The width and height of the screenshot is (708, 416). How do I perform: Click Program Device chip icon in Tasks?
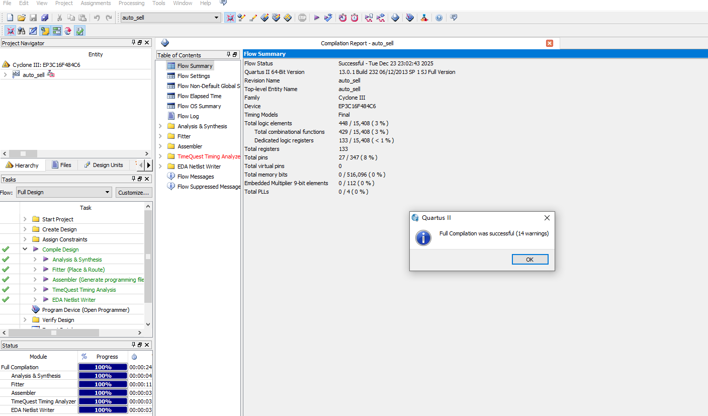coord(36,310)
